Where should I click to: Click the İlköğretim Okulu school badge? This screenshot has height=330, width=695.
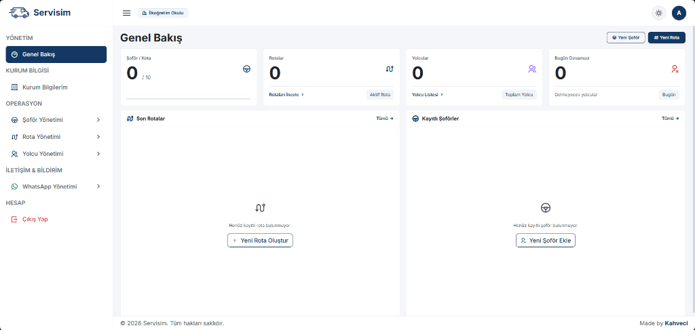[163, 14]
